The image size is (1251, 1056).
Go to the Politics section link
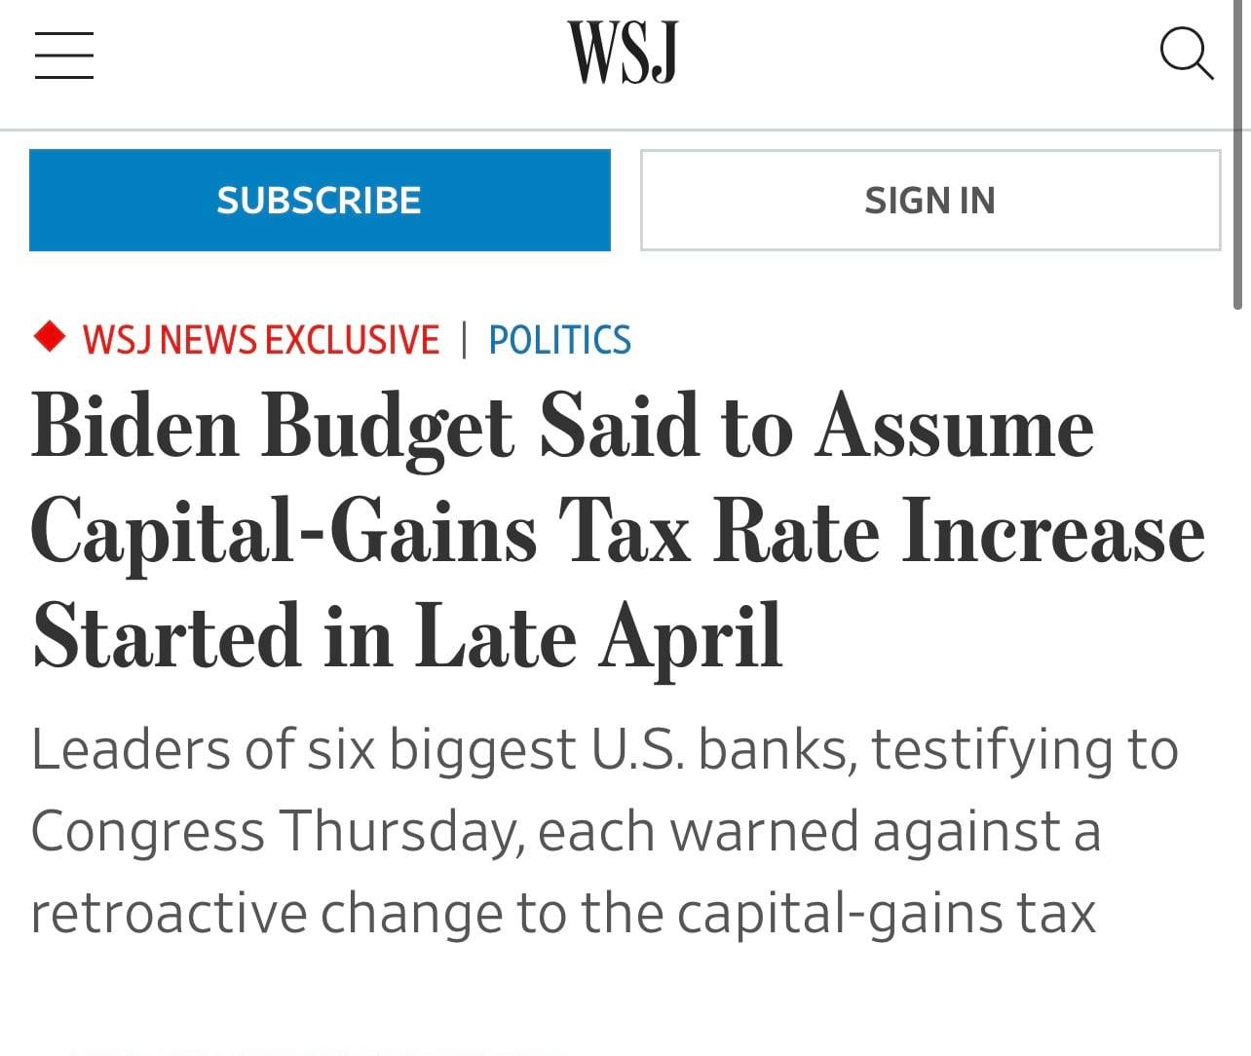(x=559, y=339)
